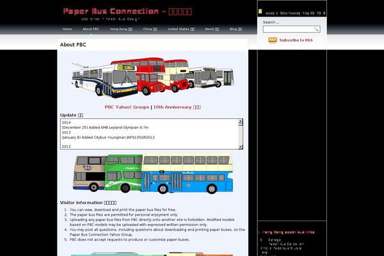Click the Visitor information heading

[x=88, y=203]
